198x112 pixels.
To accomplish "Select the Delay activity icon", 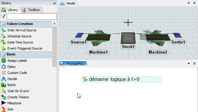I will pos(4,67).
